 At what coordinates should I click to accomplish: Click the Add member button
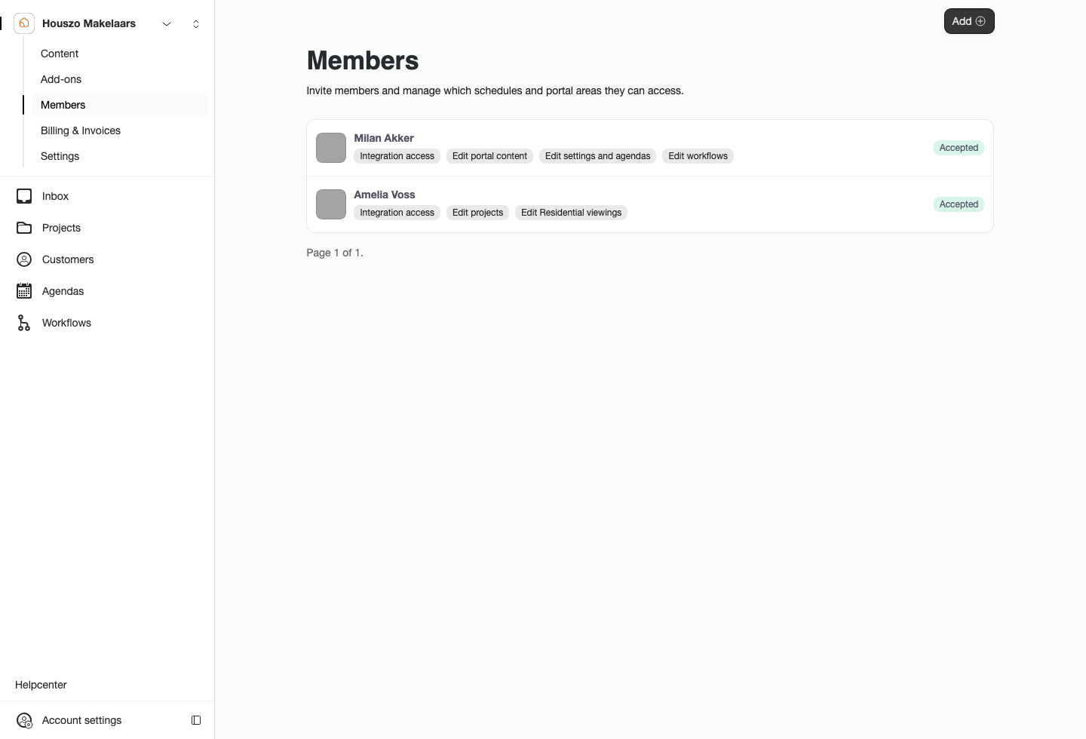point(969,21)
